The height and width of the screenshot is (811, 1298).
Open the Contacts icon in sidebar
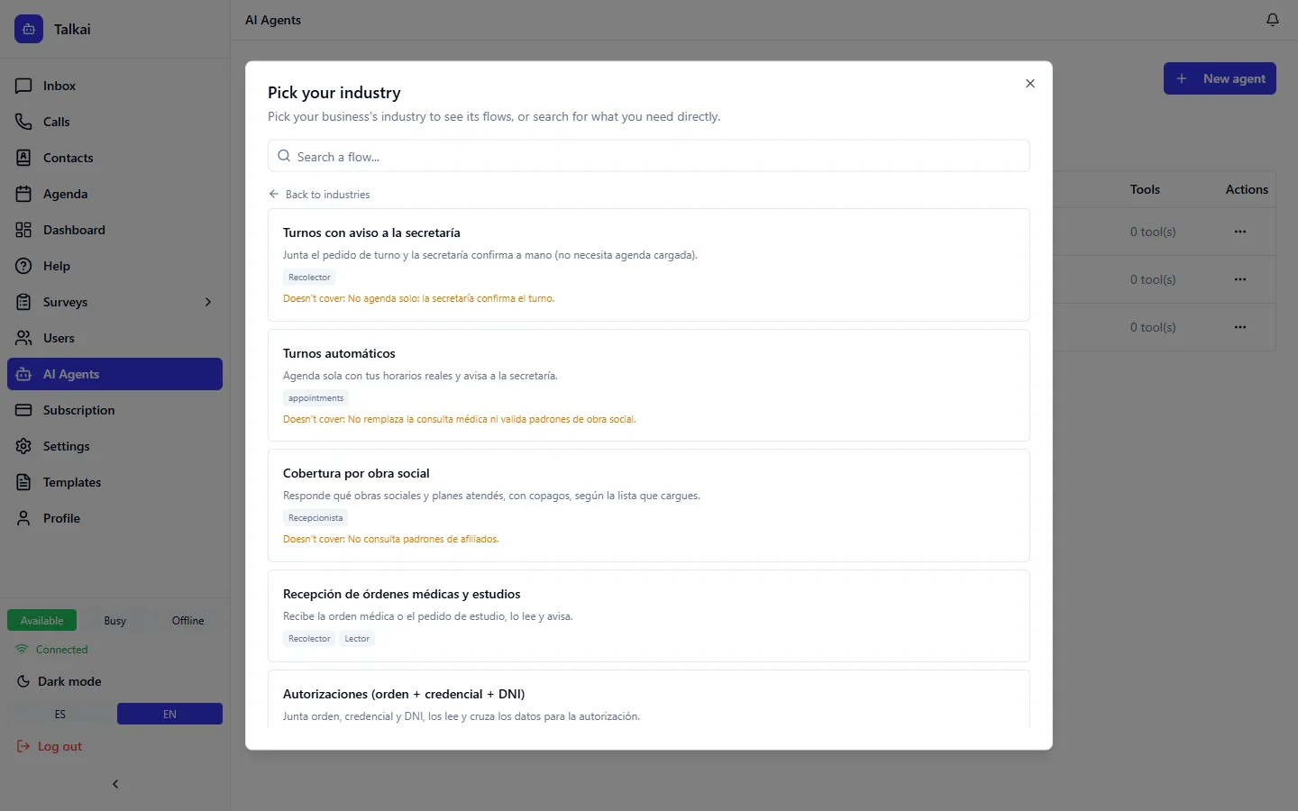click(24, 158)
